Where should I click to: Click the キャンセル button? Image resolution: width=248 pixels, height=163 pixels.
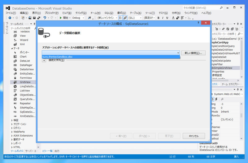(x=194, y=136)
